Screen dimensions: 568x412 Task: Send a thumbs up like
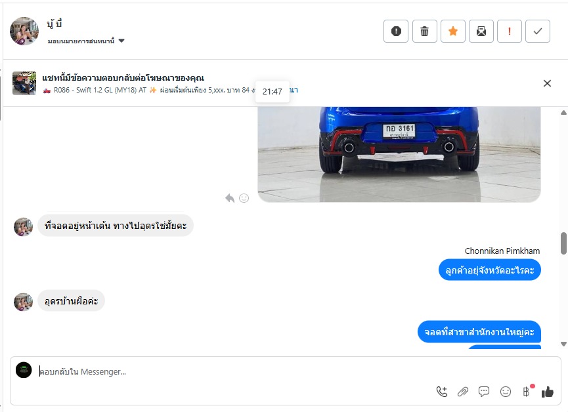coord(548,392)
